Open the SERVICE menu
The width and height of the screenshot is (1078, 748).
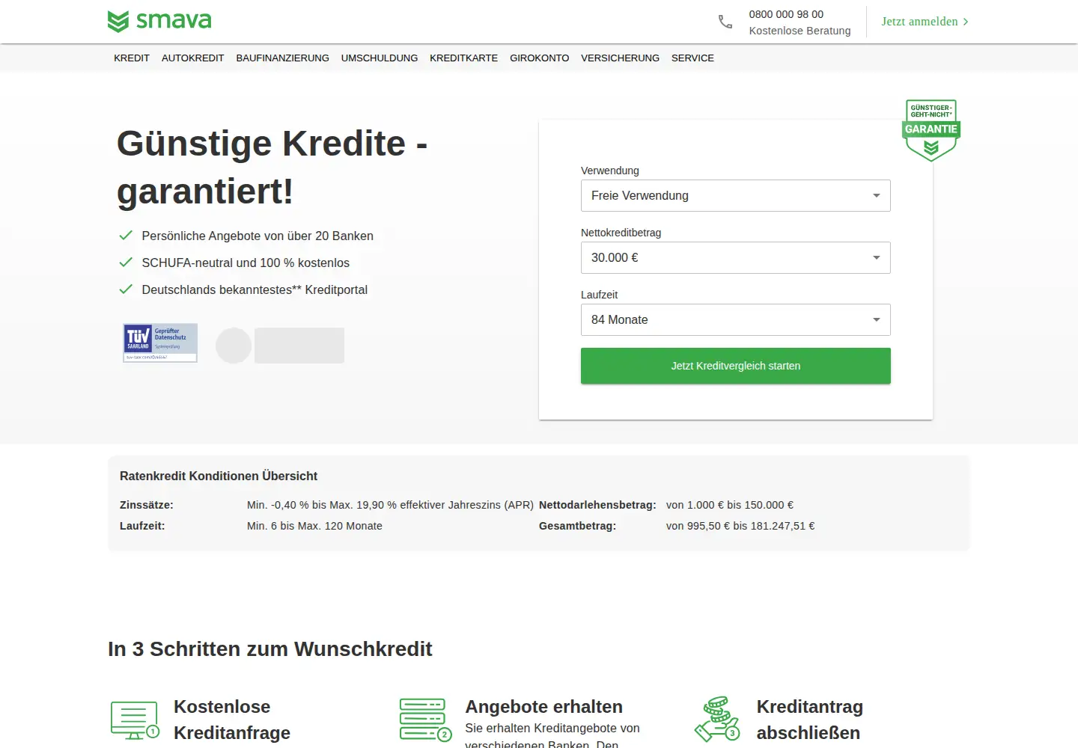pos(692,58)
